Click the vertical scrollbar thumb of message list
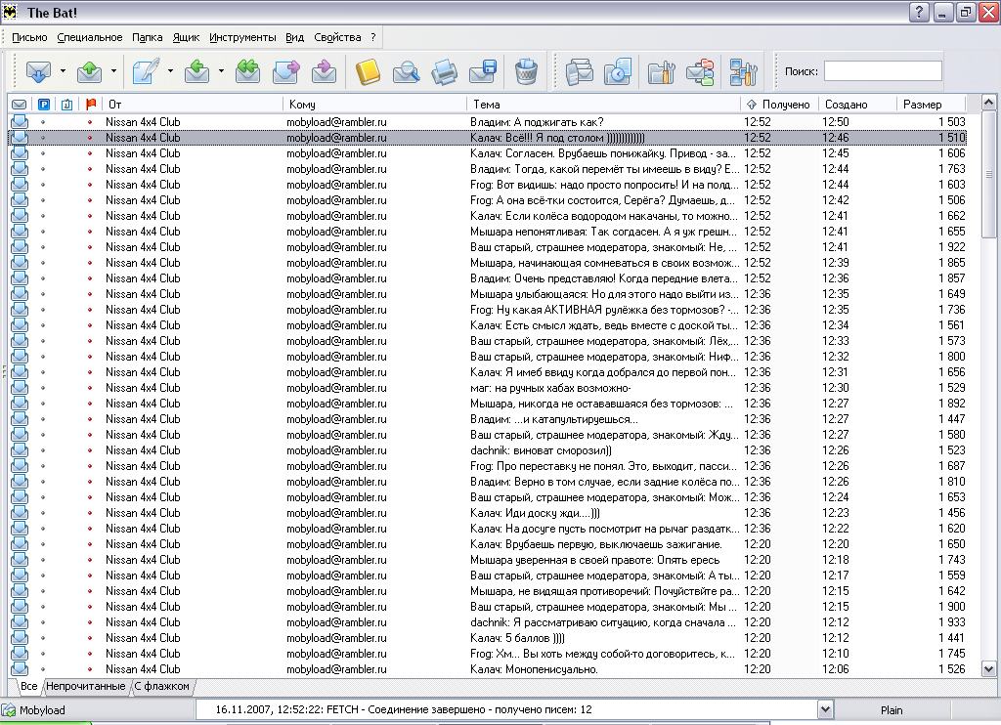The image size is (1001, 725). click(988, 174)
